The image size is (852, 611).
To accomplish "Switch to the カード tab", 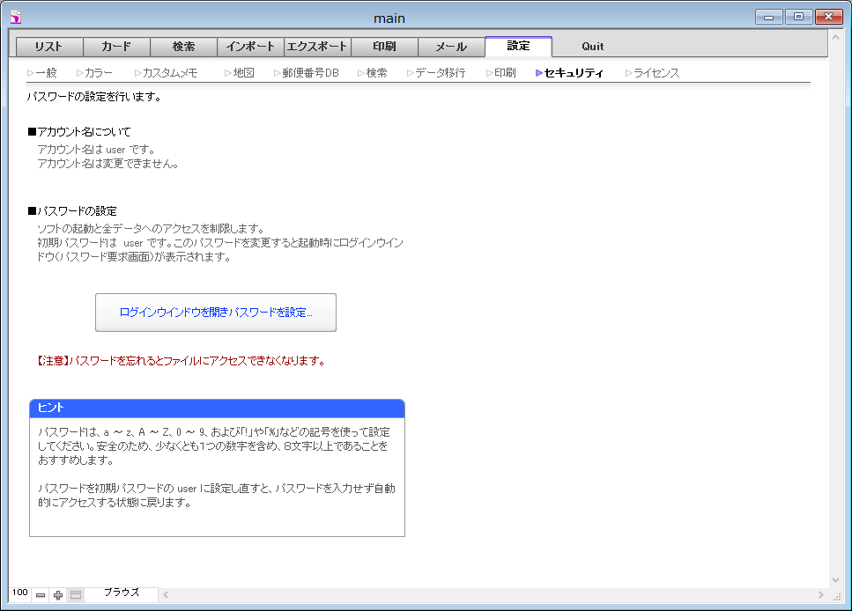I will click(116, 47).
